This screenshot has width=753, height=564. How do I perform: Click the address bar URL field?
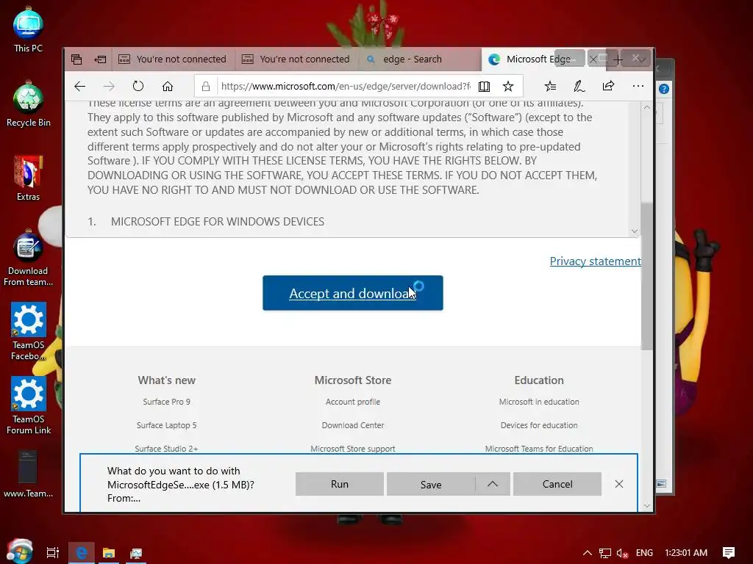(x=346, y=87)
